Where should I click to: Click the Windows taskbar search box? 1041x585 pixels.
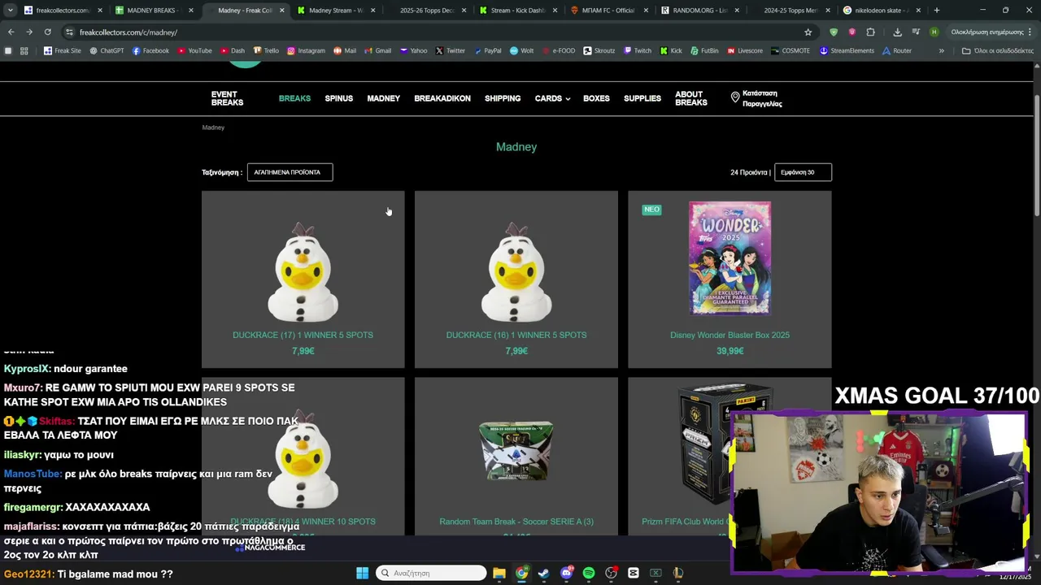click(x=431, y=573)
